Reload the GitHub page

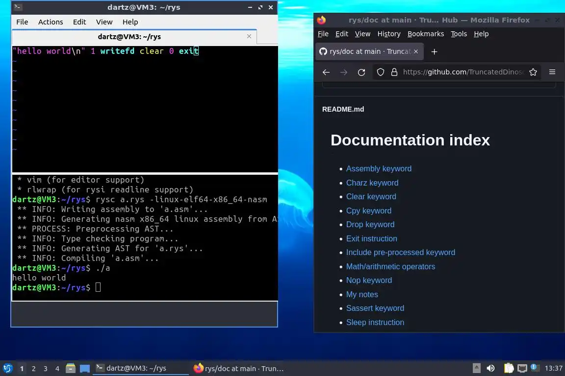[x=361, y=72]
